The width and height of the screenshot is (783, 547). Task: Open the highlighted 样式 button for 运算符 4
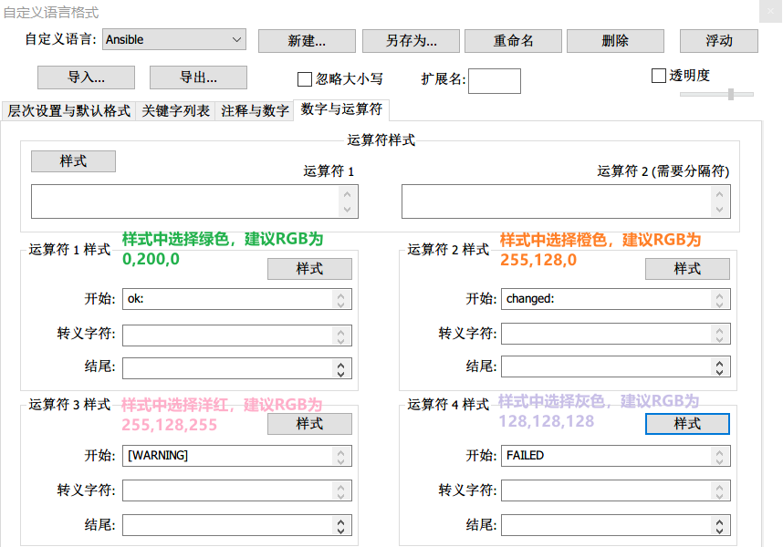pos(687,423)
